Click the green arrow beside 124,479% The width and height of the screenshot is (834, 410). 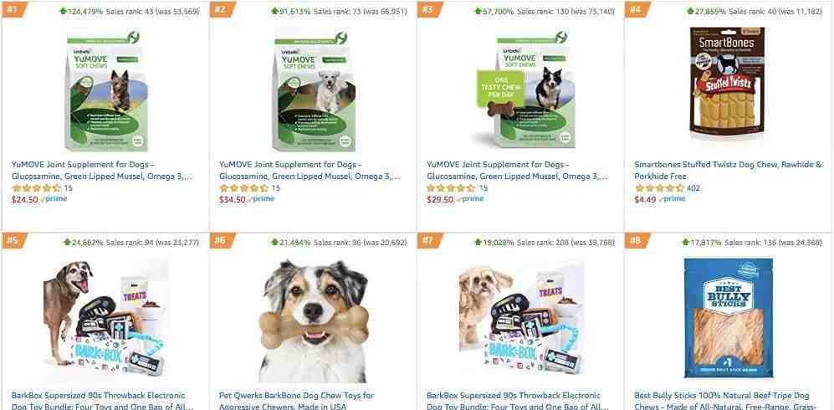pos(64,11)
